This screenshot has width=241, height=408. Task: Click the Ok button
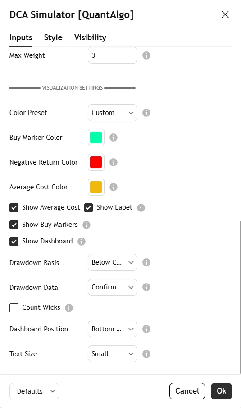[x=221, y=391]
